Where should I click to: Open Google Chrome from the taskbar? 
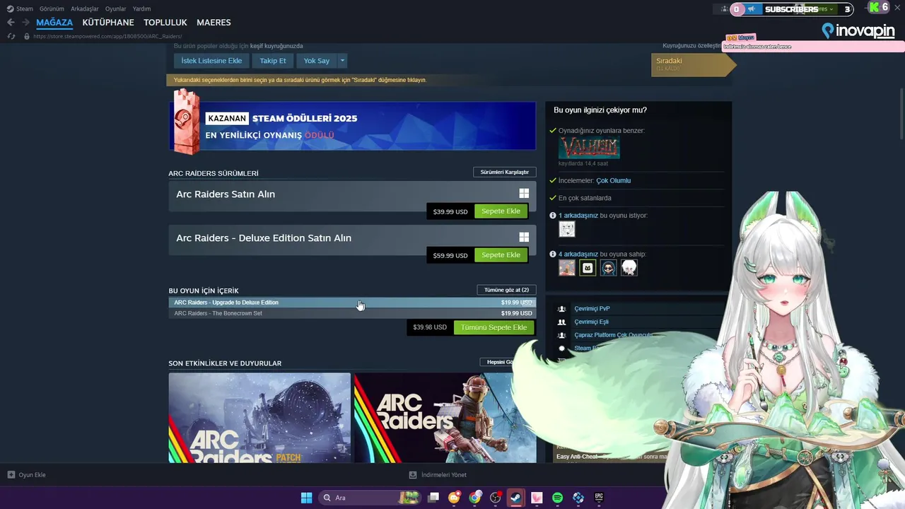click(474, 498)
